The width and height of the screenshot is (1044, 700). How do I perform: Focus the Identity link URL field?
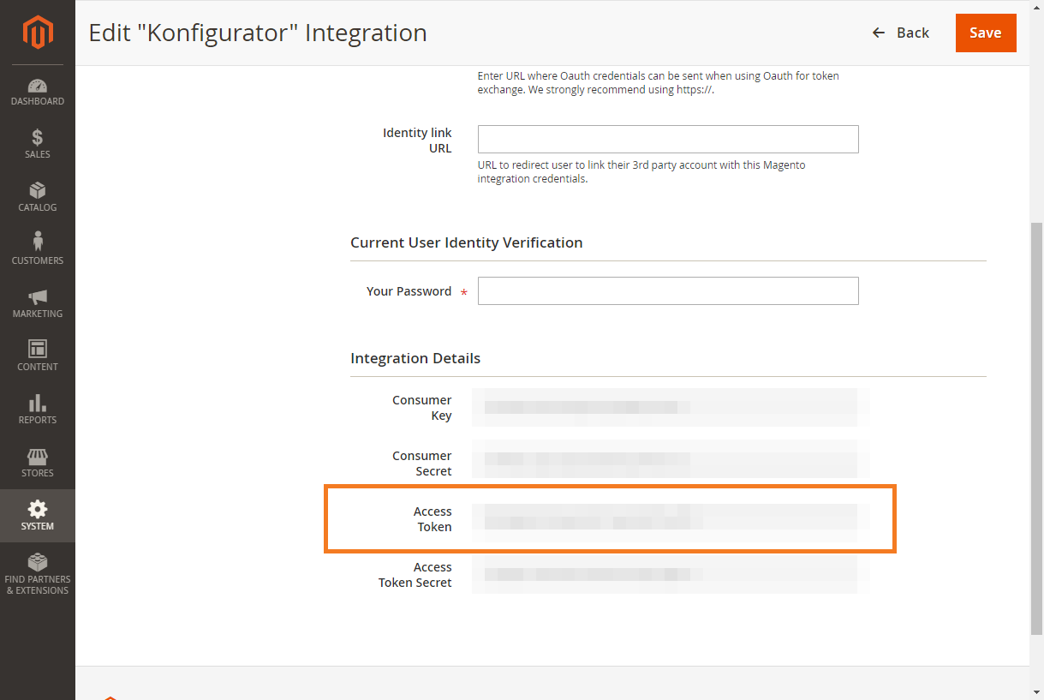[x=667, y=139]
